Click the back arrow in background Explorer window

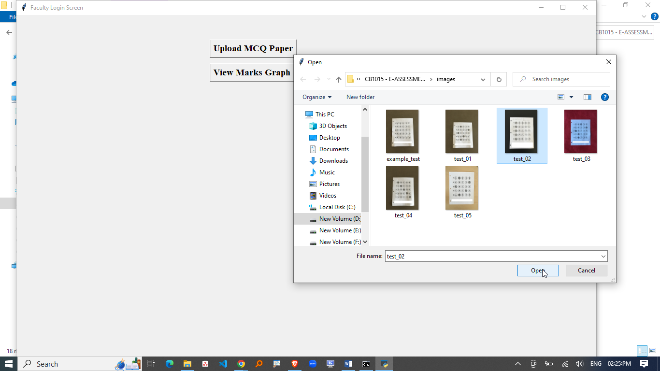(x=9, y=32)
